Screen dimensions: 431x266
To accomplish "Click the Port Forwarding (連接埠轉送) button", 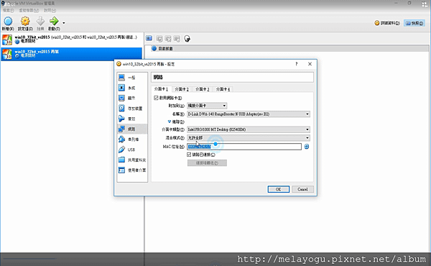I will [x=207, y=163].
